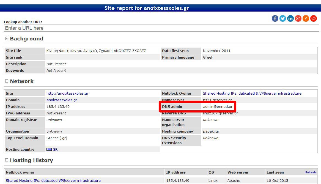Click the 'Lookup another URL:' label
This screenshot has width=321, height=184.
[x=23, y=22]
